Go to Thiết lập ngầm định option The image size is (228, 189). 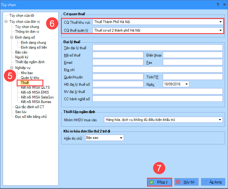click(30, 62)
